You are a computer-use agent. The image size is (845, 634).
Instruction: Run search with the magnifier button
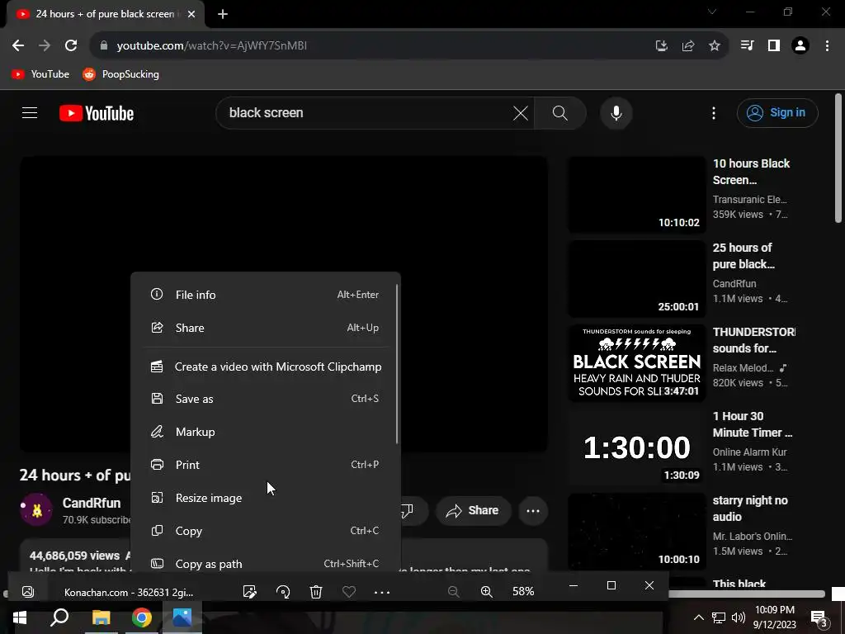click(560, 112)
